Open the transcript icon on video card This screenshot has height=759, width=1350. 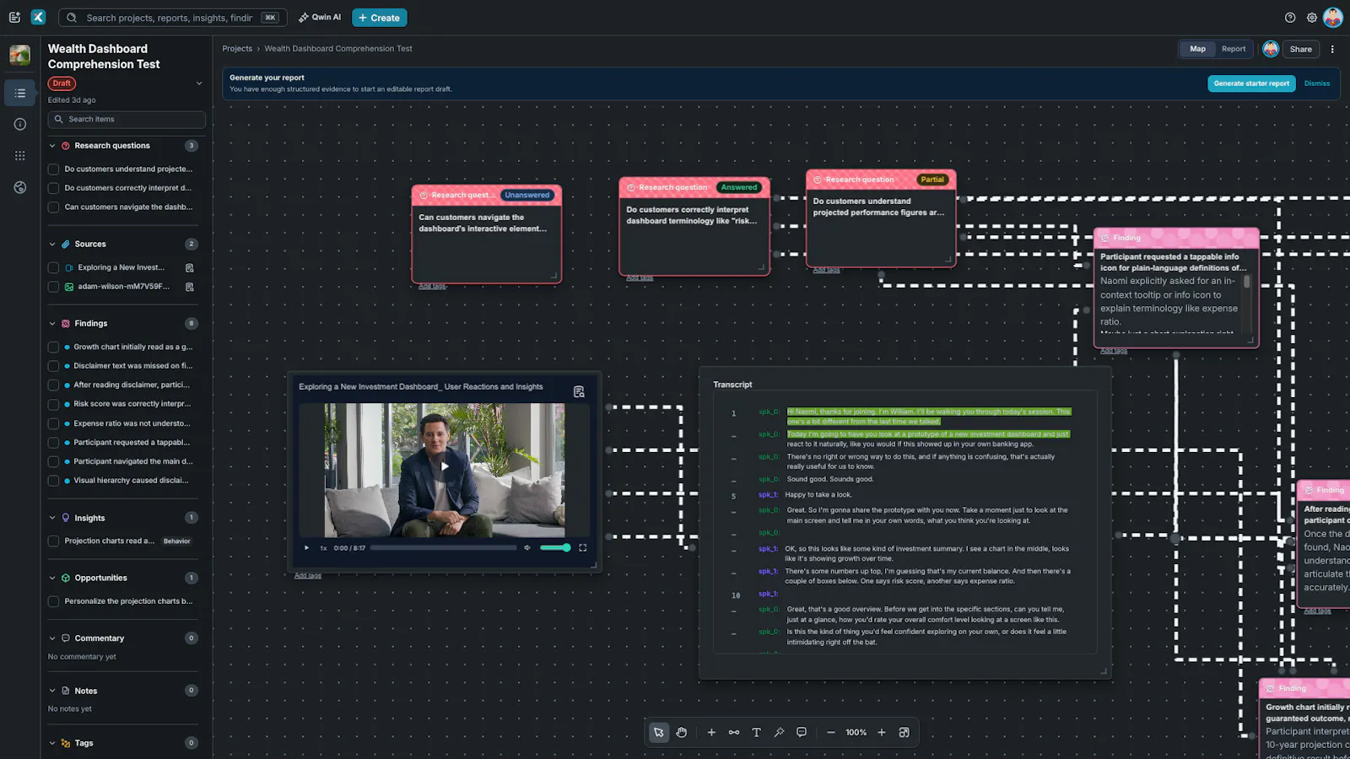click(579, 392)
